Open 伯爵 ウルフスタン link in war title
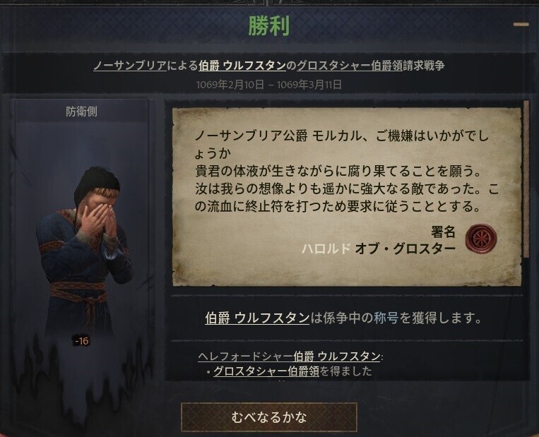539x437 pixels. click(242, 65)
